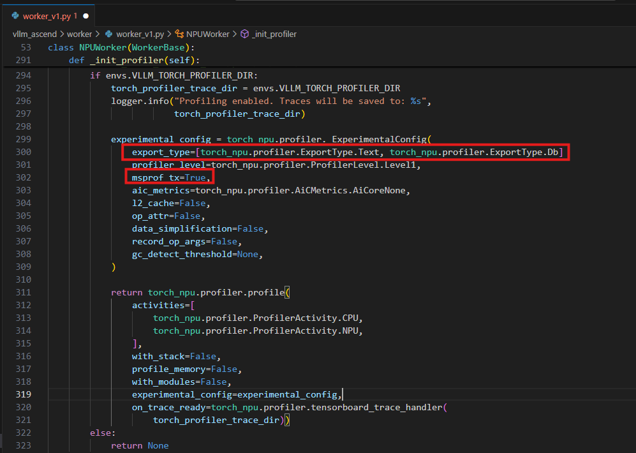Jump to sticky line 'def _init_profiler(self):'
The width and height of the screenshot is (636, 453).
pyautogui.click(x=134, y=61)
